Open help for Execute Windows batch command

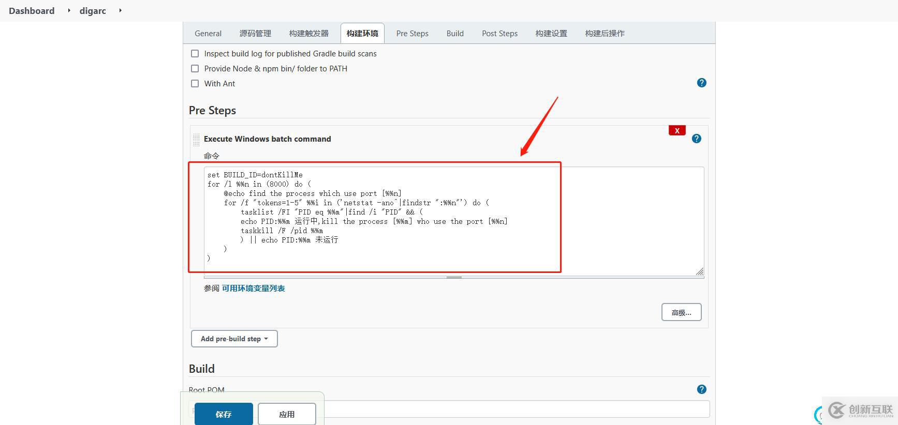point(697,139)
